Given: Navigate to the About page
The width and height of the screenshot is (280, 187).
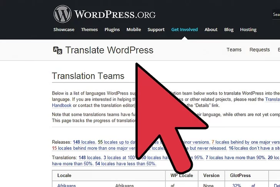Looking at the screenshot, I should (x=211, y=30).
